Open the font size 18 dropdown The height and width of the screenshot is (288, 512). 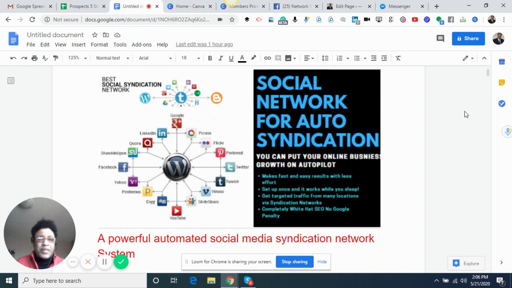coord(190,58)
